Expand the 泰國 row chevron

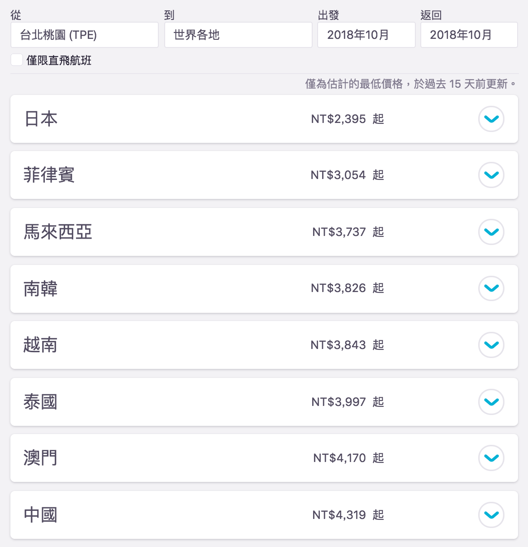491,402
